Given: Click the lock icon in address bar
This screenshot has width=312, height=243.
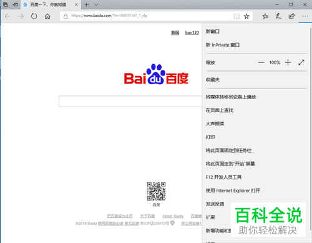Looking at the screenshot, I should 66,16.
